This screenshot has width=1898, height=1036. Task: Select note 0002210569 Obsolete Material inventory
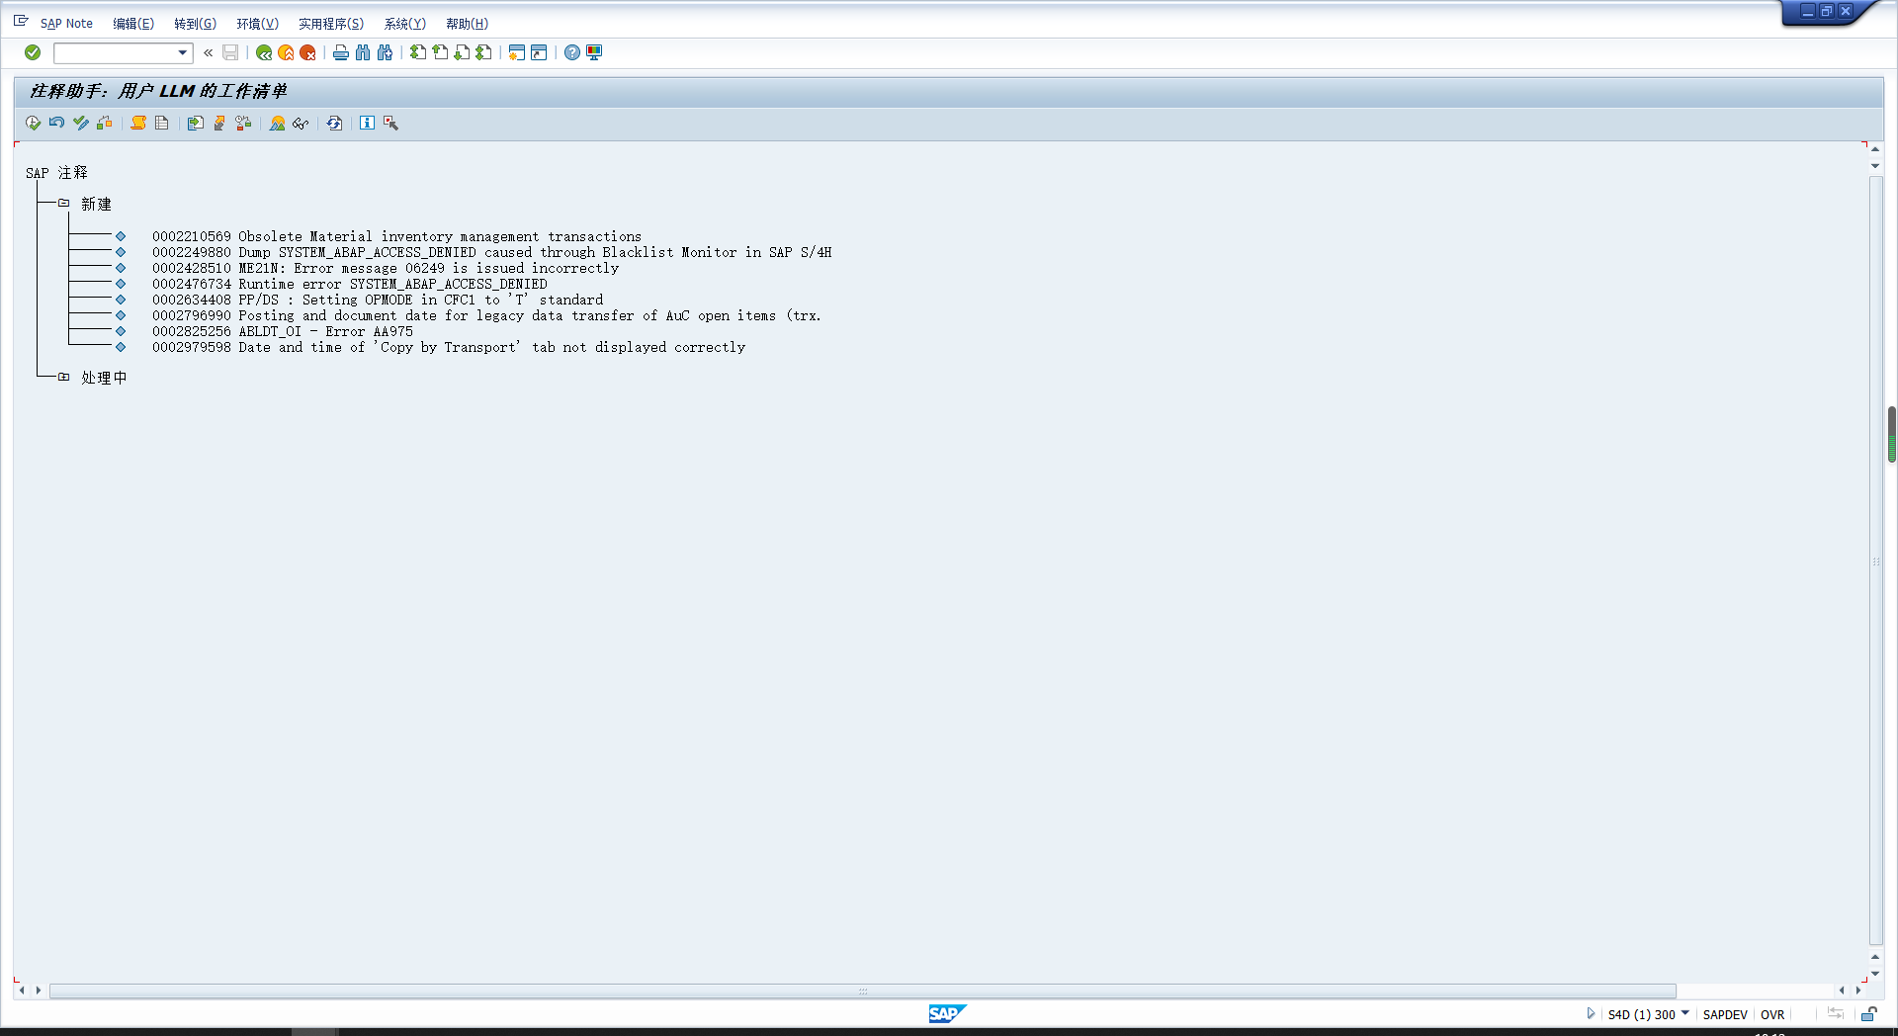coord(396,236)
